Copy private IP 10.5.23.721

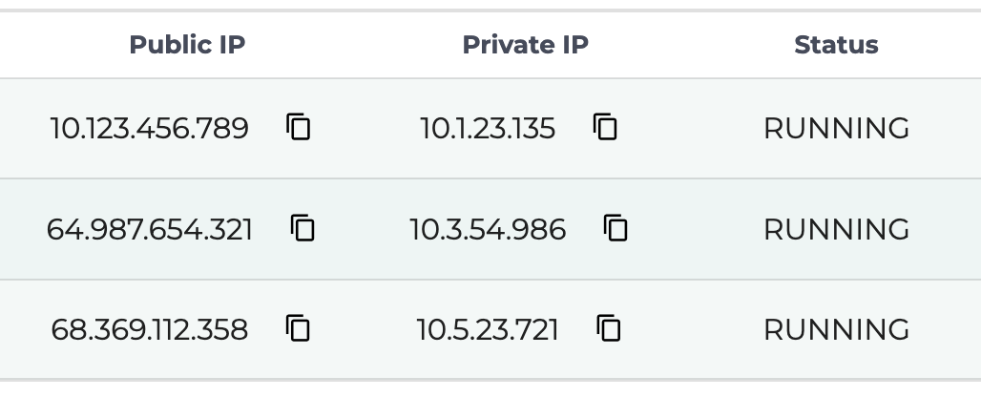[608, 329]
